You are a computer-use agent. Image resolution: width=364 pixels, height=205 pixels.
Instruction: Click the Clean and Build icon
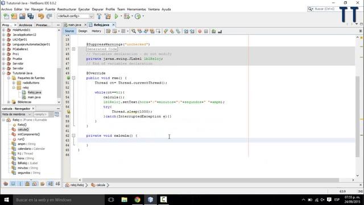pos(107,17)
